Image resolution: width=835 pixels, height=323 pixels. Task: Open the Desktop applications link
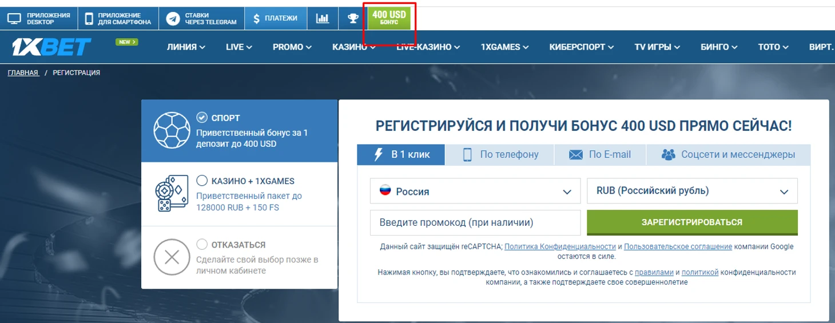pos(38,18)
